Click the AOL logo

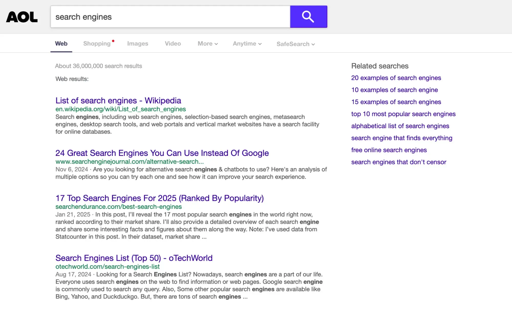click(22, 17)
